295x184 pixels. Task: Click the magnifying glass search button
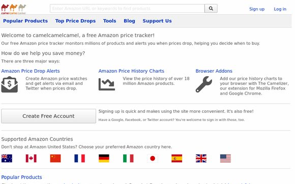click(211, 9)
